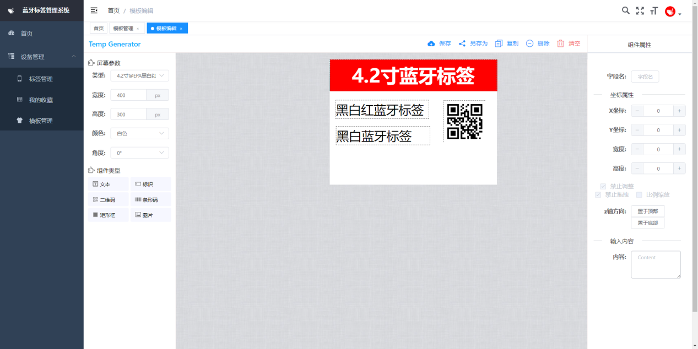Viewport: 698px width, 349px height.
Task: Click the 另存为 share icon
Action: (x=462, y=43)
